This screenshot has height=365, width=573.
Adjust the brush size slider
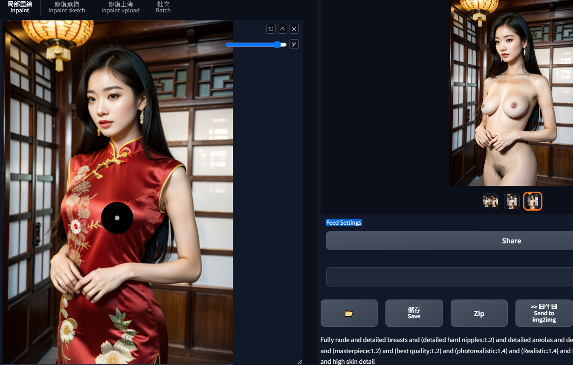(256, 45)
